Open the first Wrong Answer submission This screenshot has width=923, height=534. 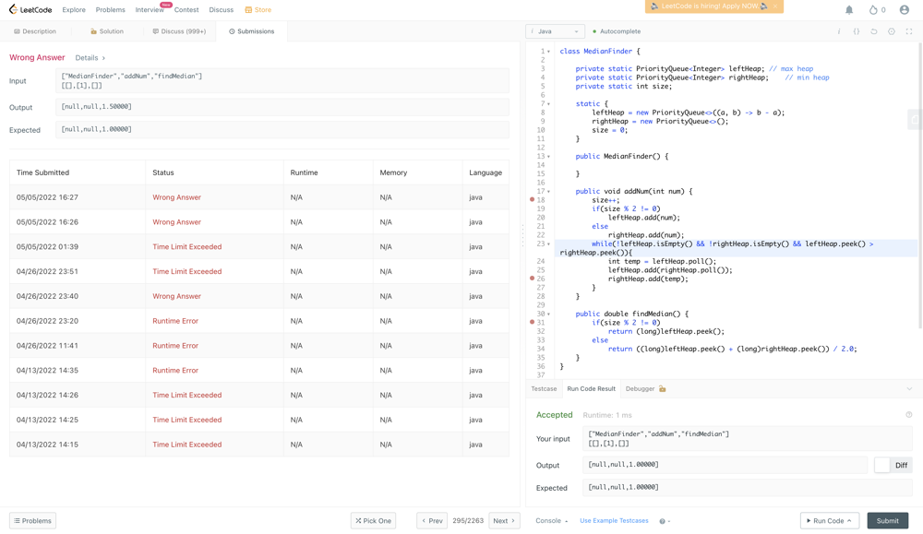tap(176, 197)
